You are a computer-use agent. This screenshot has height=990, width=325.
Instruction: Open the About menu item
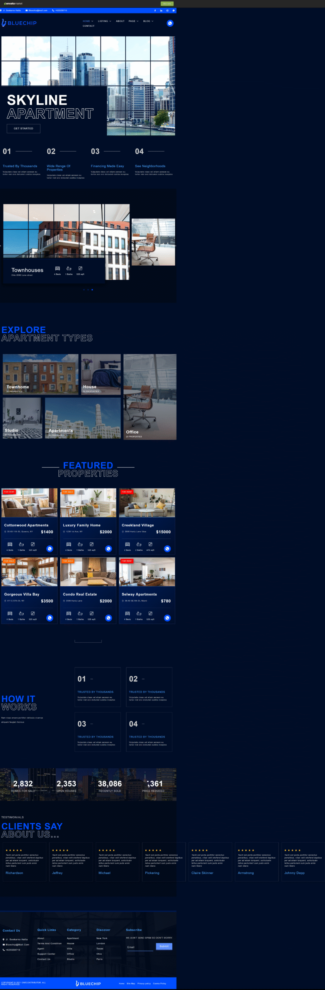pos(120,21)
